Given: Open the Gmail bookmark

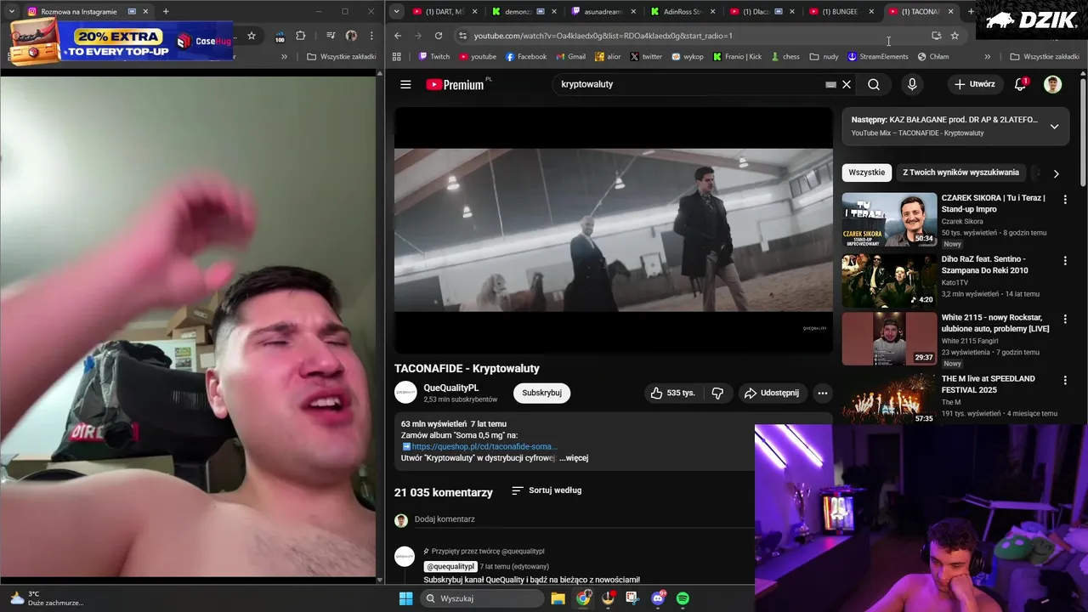Looking at the screenshot, I should coord(569,57).
